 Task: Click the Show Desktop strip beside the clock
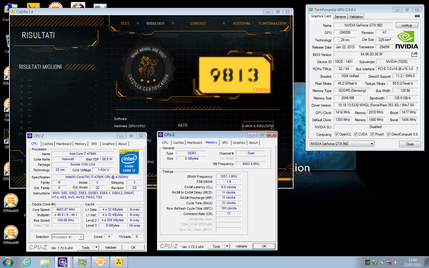[x=427, y=262]
